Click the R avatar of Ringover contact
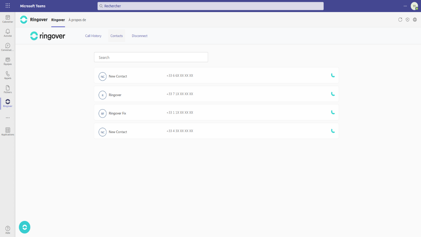This screenshot has width=421, height=237. (x=103, y=95)
